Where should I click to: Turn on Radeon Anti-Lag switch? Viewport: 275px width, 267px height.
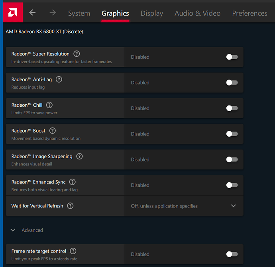tap(232, 83)
